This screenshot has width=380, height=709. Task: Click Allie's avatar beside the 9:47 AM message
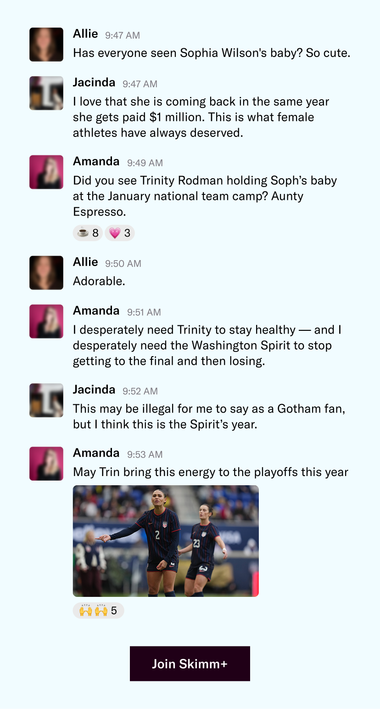click(46, 45)
